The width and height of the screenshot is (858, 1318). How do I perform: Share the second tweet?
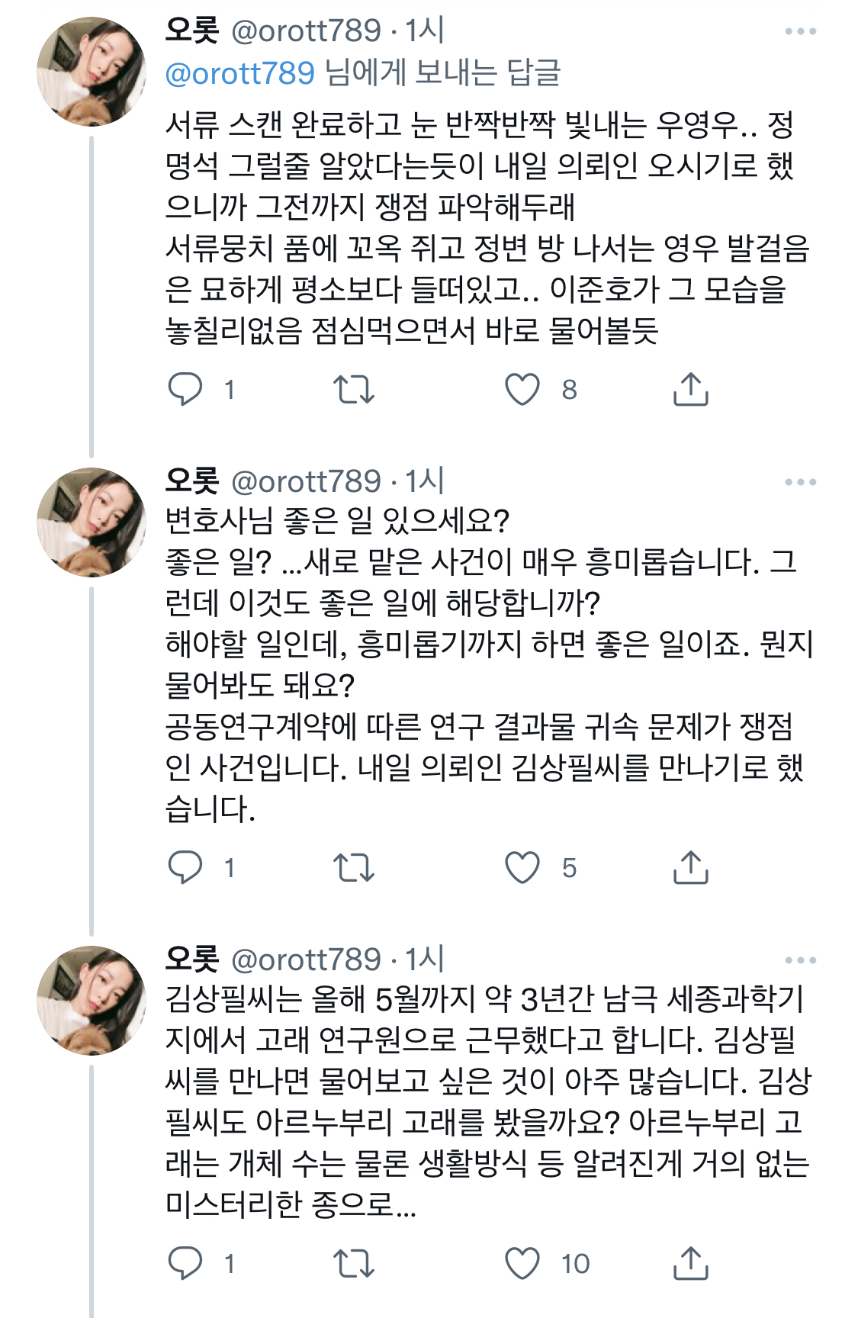pyautogui.click(x=691, y=868)
